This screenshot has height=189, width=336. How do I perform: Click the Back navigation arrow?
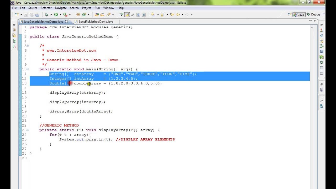coord(178,15)
